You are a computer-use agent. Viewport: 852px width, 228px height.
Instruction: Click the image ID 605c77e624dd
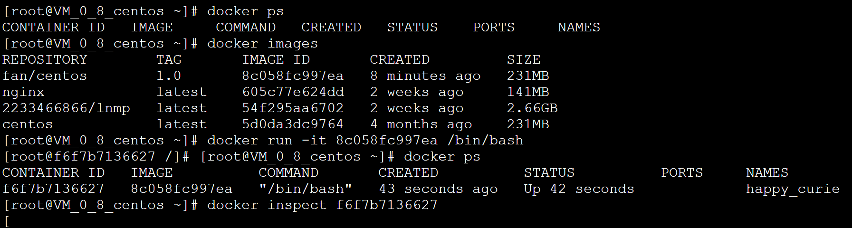293,92
